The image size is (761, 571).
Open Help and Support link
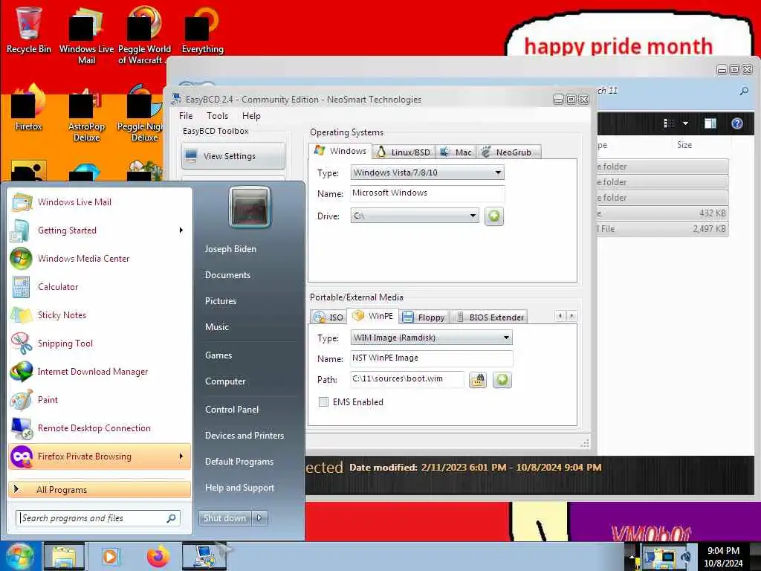tap(239, 488)
